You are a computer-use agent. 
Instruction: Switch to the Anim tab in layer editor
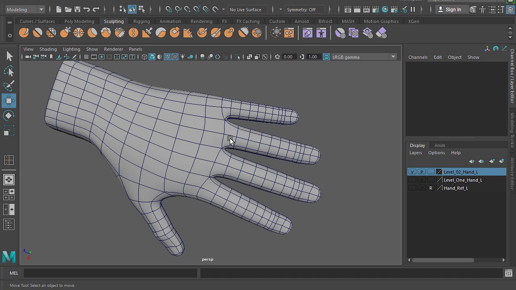point(440,145)
